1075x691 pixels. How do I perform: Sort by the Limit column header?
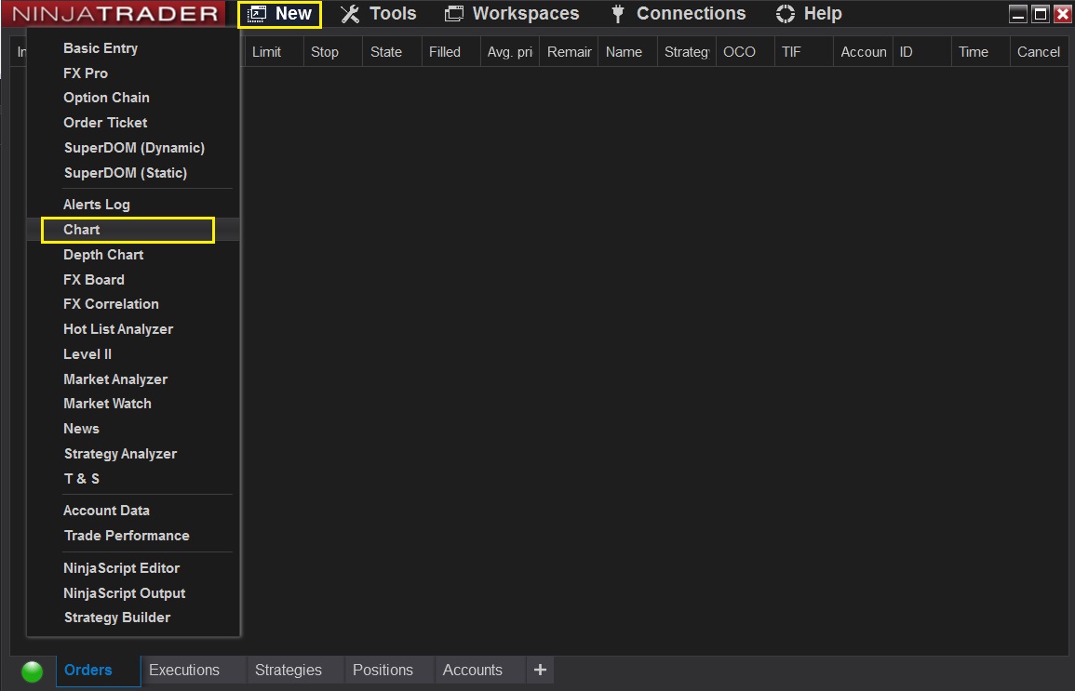(x=274, y=52)
